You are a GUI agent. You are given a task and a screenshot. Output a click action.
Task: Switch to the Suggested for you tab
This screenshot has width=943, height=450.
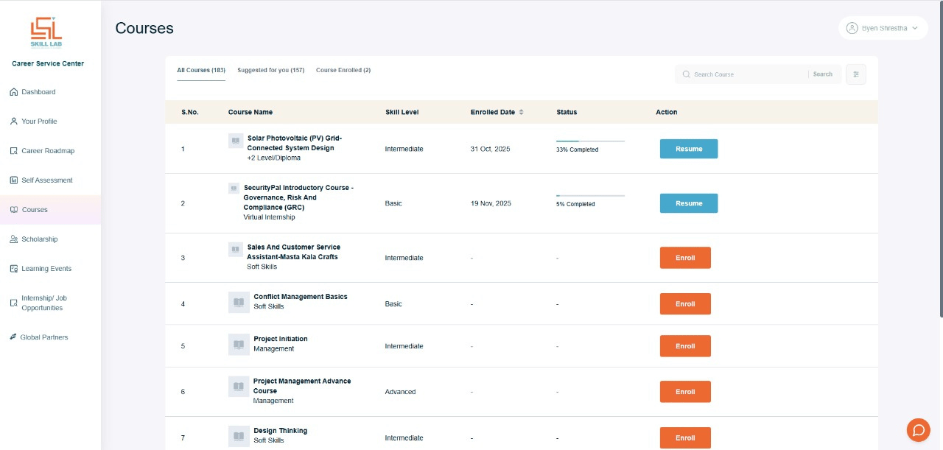click(x=270, y=71)
